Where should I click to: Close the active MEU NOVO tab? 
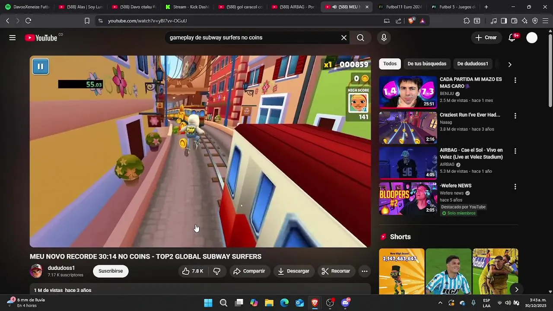point(367,7)
